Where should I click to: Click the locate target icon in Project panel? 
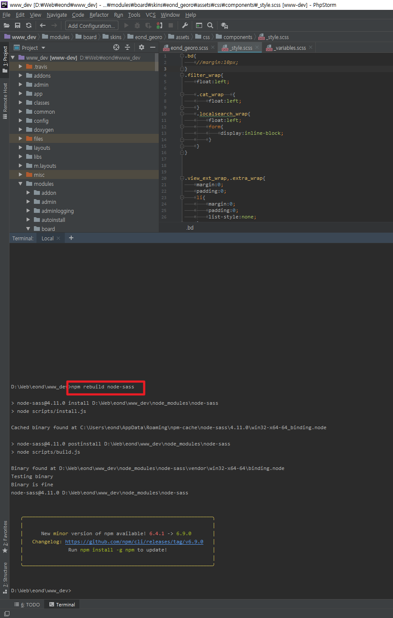pyautogui.click(x=116, y=48)
